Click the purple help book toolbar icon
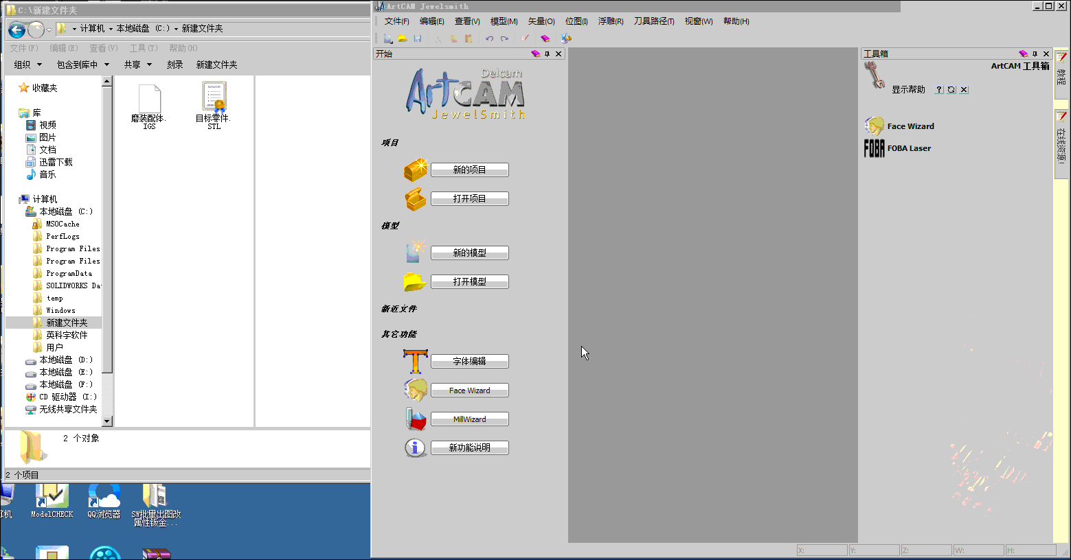Viewport: 1071px width, 560px height. tap(545, 38)
